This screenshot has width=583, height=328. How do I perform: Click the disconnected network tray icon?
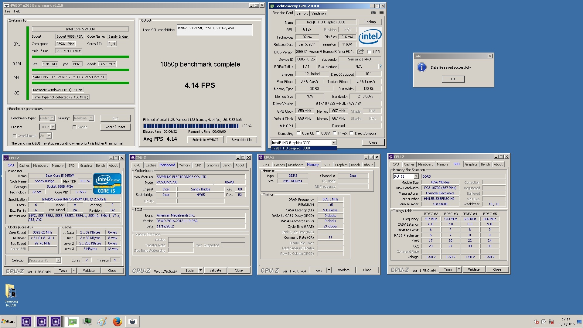(x=551, y=322)
